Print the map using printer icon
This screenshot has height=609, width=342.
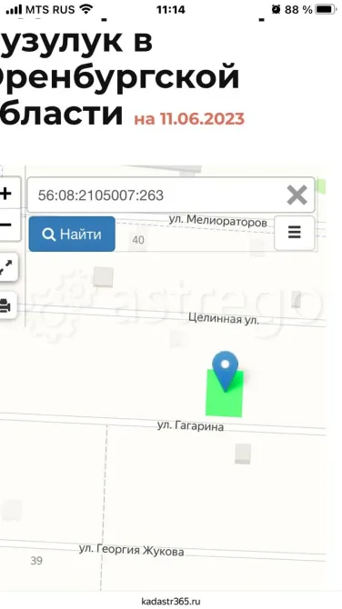coord(7,305)
